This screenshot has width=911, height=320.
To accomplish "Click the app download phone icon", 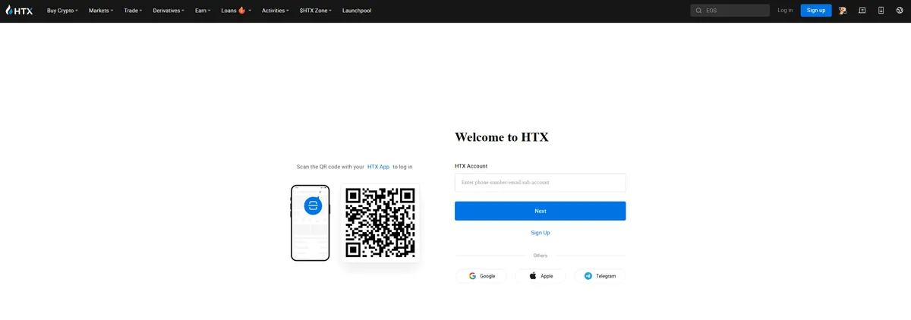I will coord(881,11).
